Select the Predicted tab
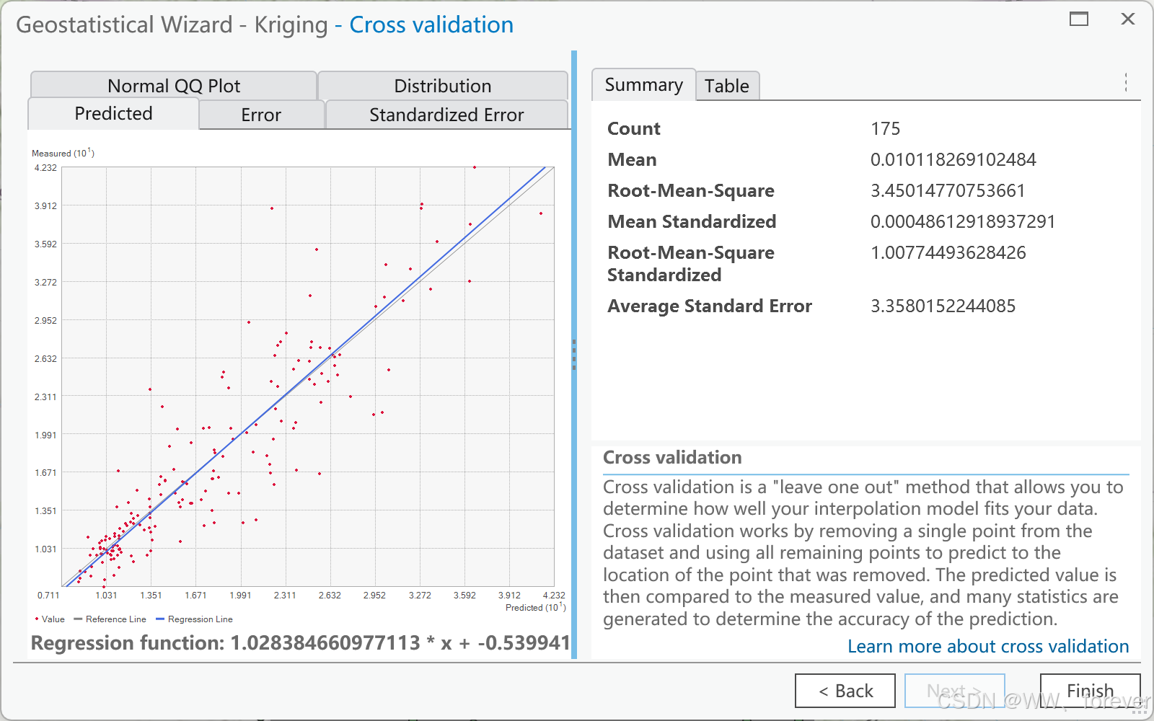1154x721 pixels. tap(113, 113)
